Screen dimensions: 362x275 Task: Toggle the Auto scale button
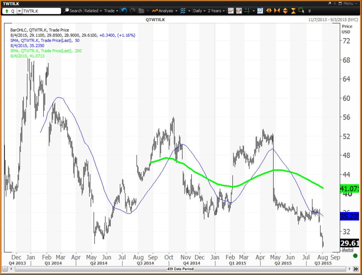click(348, 250)
